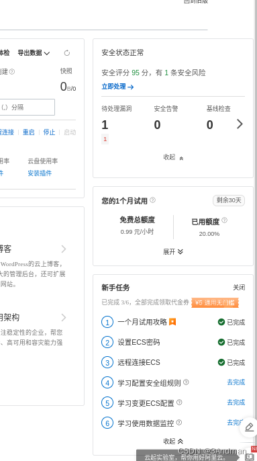
Task: Click the 基线检查 count of 0
Action: (x=210, y=125)
